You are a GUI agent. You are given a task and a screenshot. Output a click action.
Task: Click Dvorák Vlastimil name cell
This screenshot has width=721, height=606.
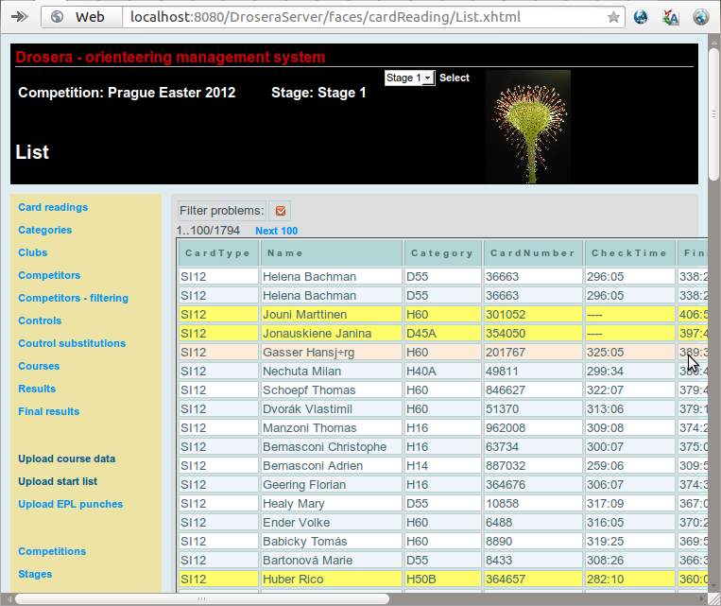click(331, 409)
